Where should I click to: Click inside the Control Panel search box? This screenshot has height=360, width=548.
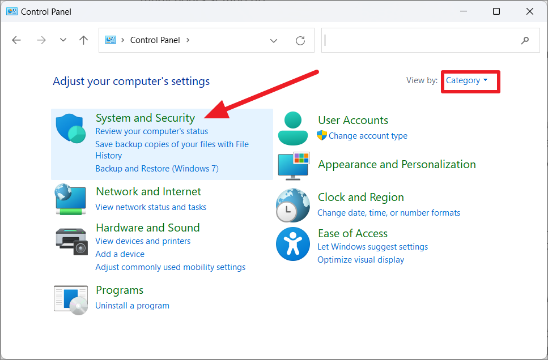419,40
